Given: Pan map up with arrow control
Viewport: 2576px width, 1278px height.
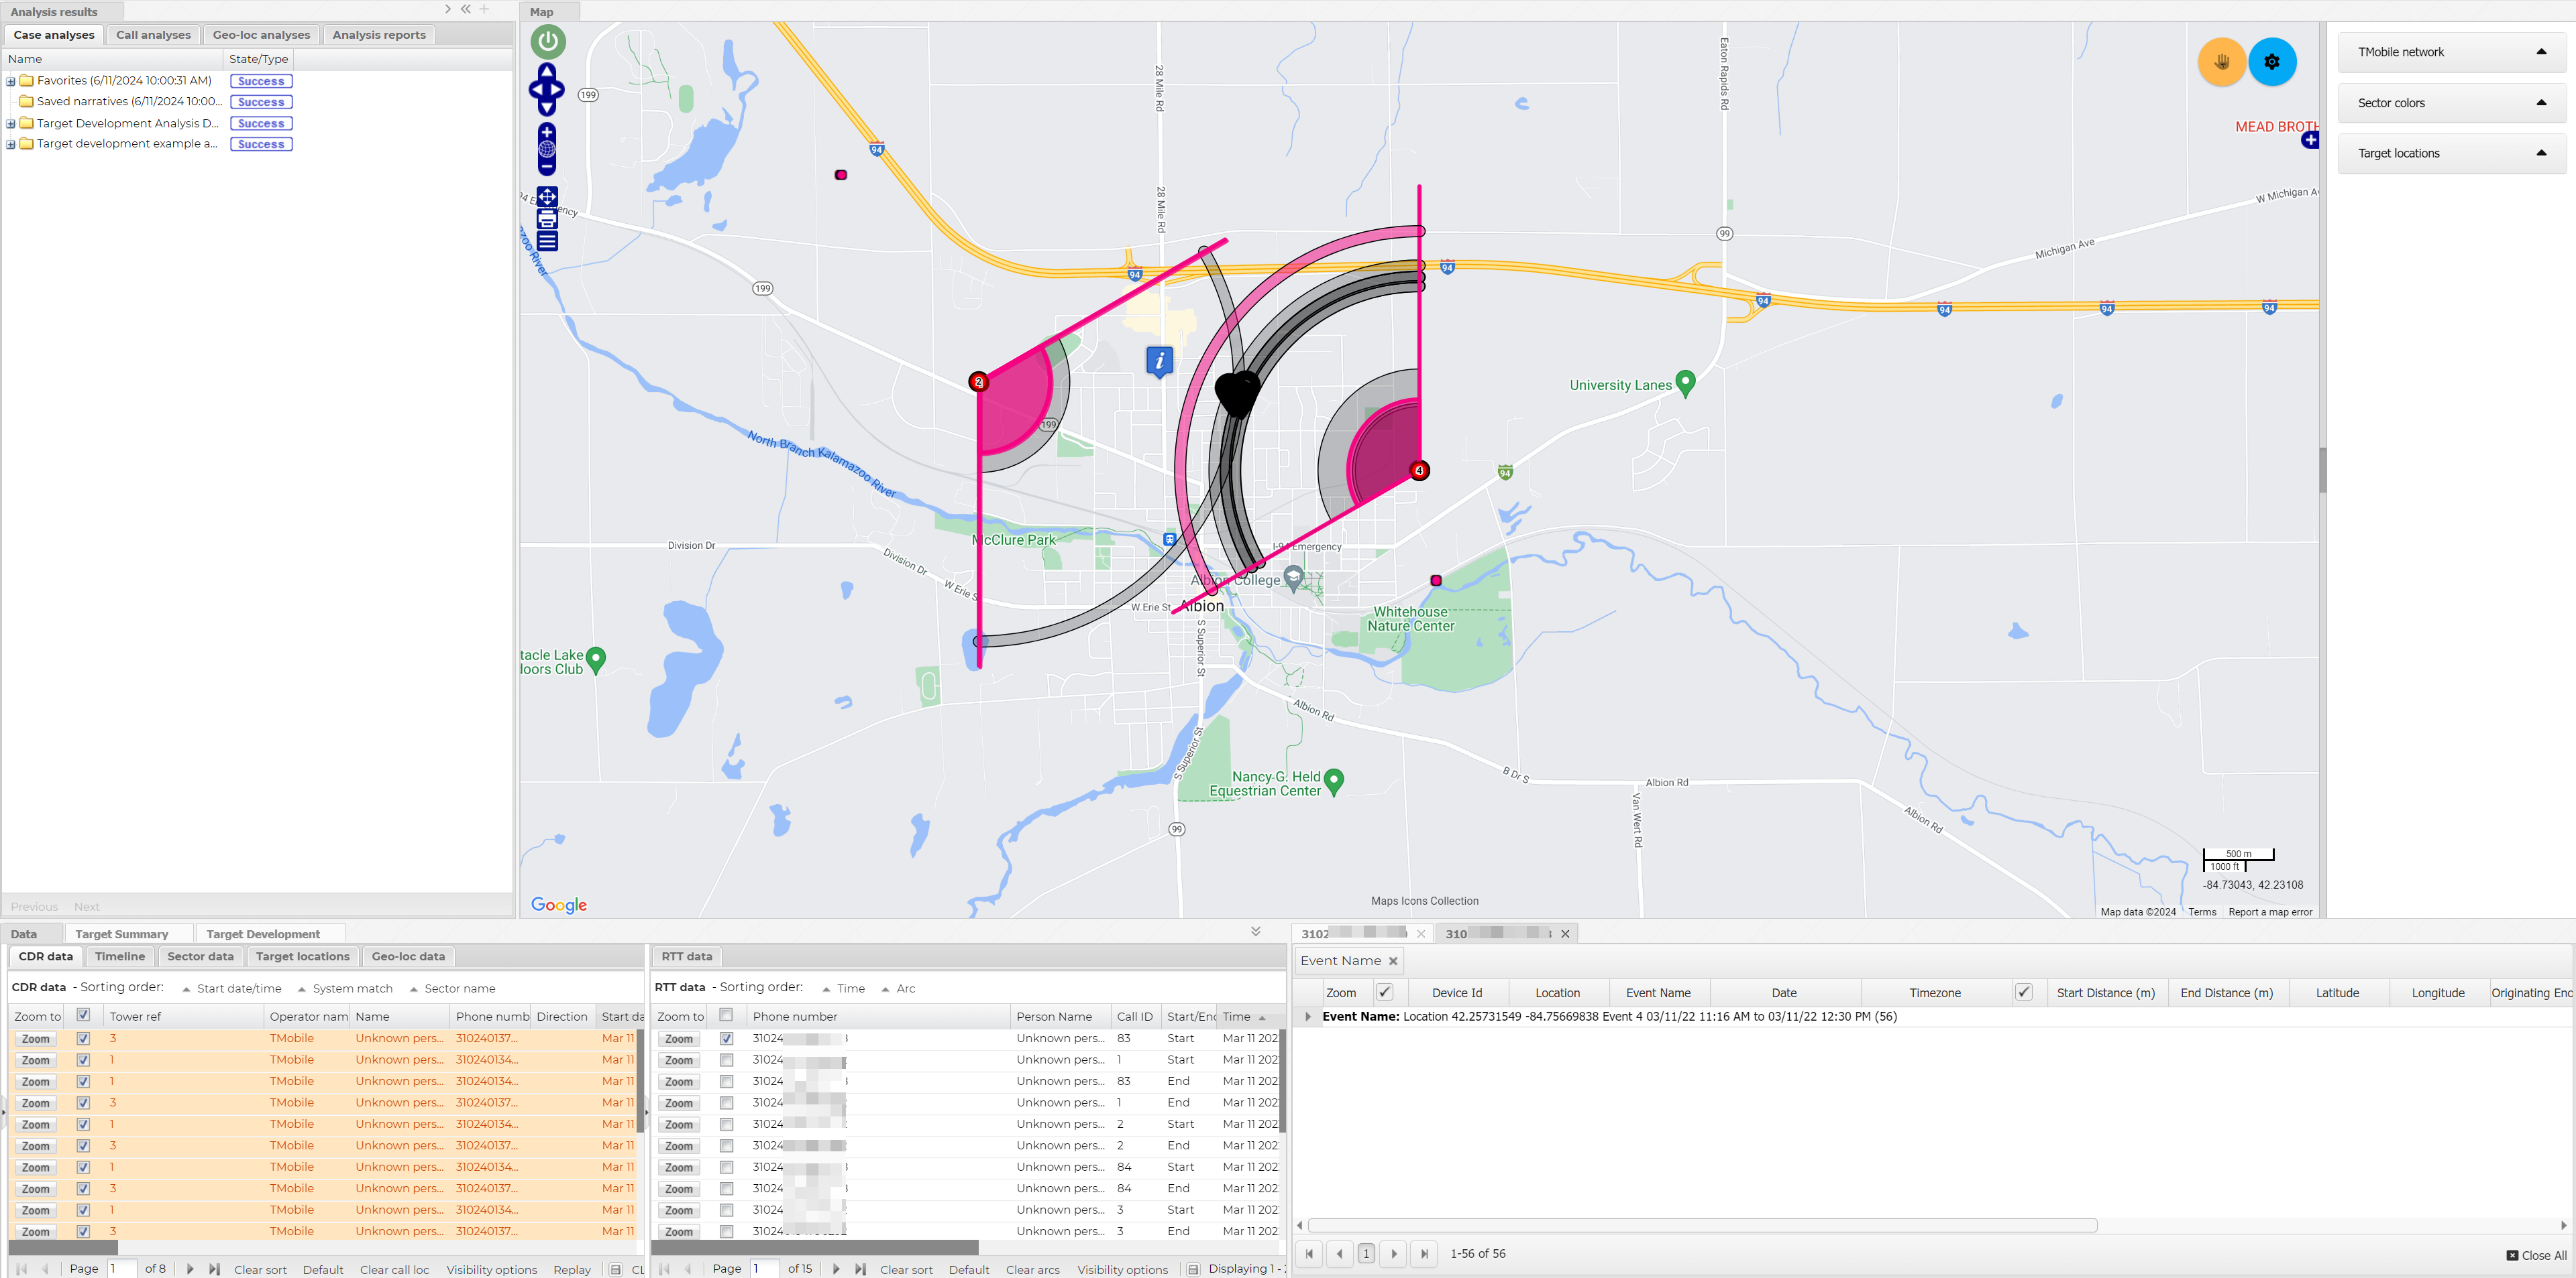Looking at the screenshot, I should 547,71.
